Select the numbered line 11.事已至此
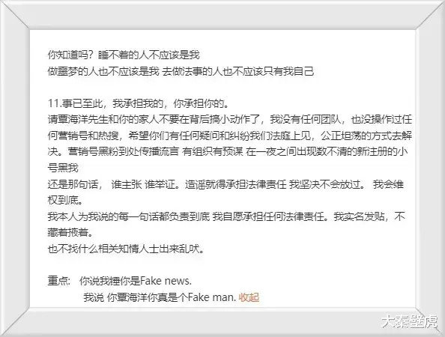445x337 pixels. (x=139, y=103)
